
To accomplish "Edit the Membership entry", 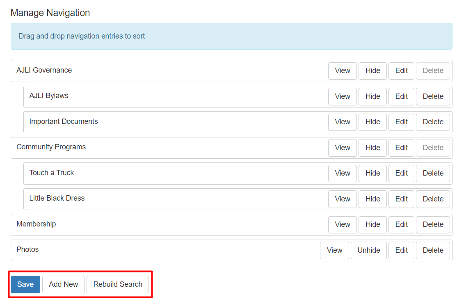I will (x=401, y=225).
